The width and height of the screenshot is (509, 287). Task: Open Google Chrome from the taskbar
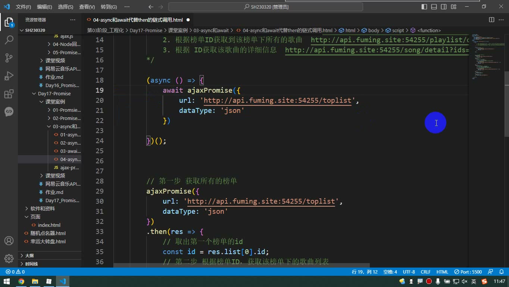click(21, 281)
